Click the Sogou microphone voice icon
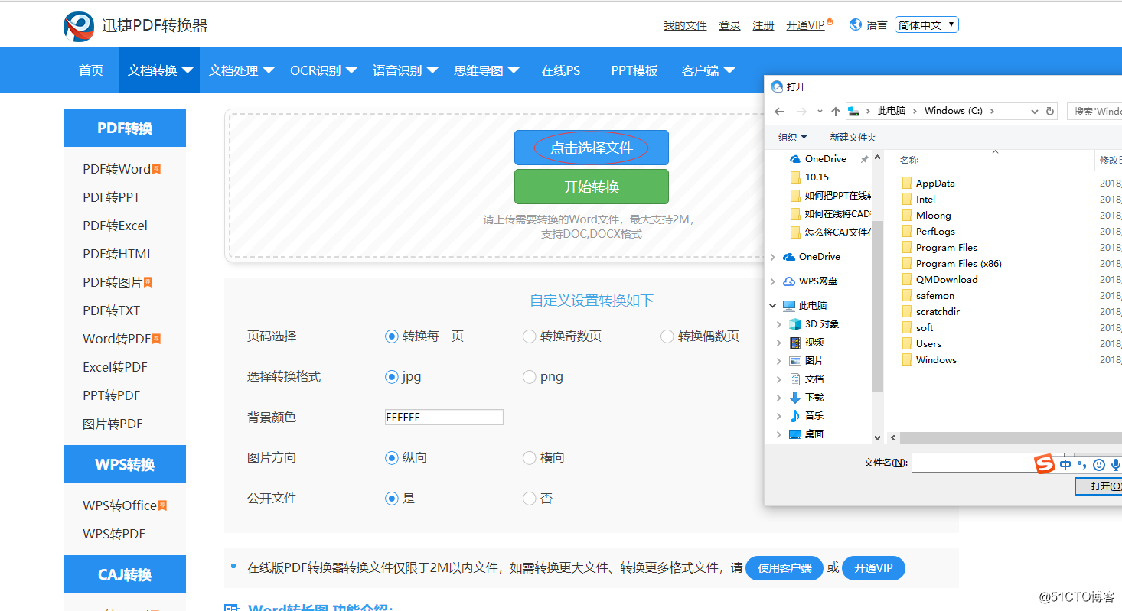 point(1116,464)
